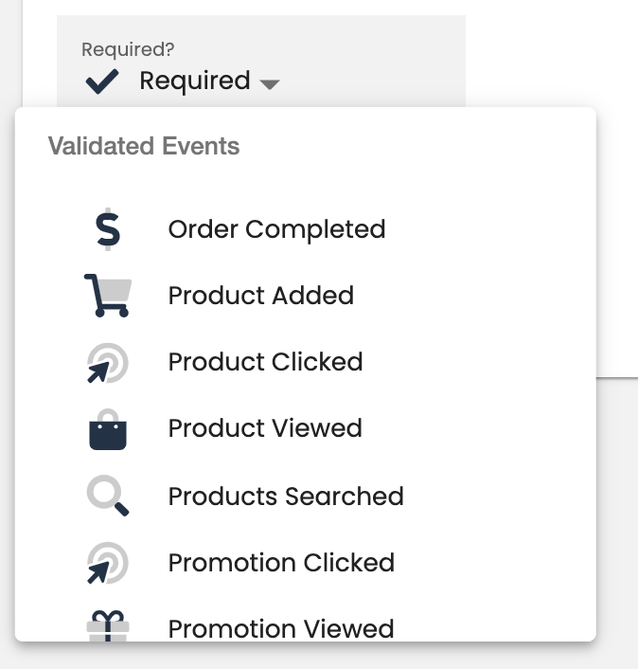The width and height of the screenshot is (638, 669).
Task: Pick the Promotion Viewed event label
Action: point(281,628)
